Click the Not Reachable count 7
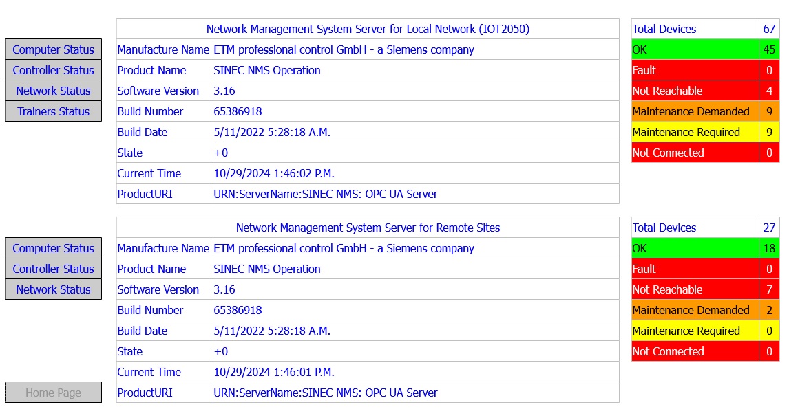The height and width of the screenshot is (409, 789). (x=769, y=289)
